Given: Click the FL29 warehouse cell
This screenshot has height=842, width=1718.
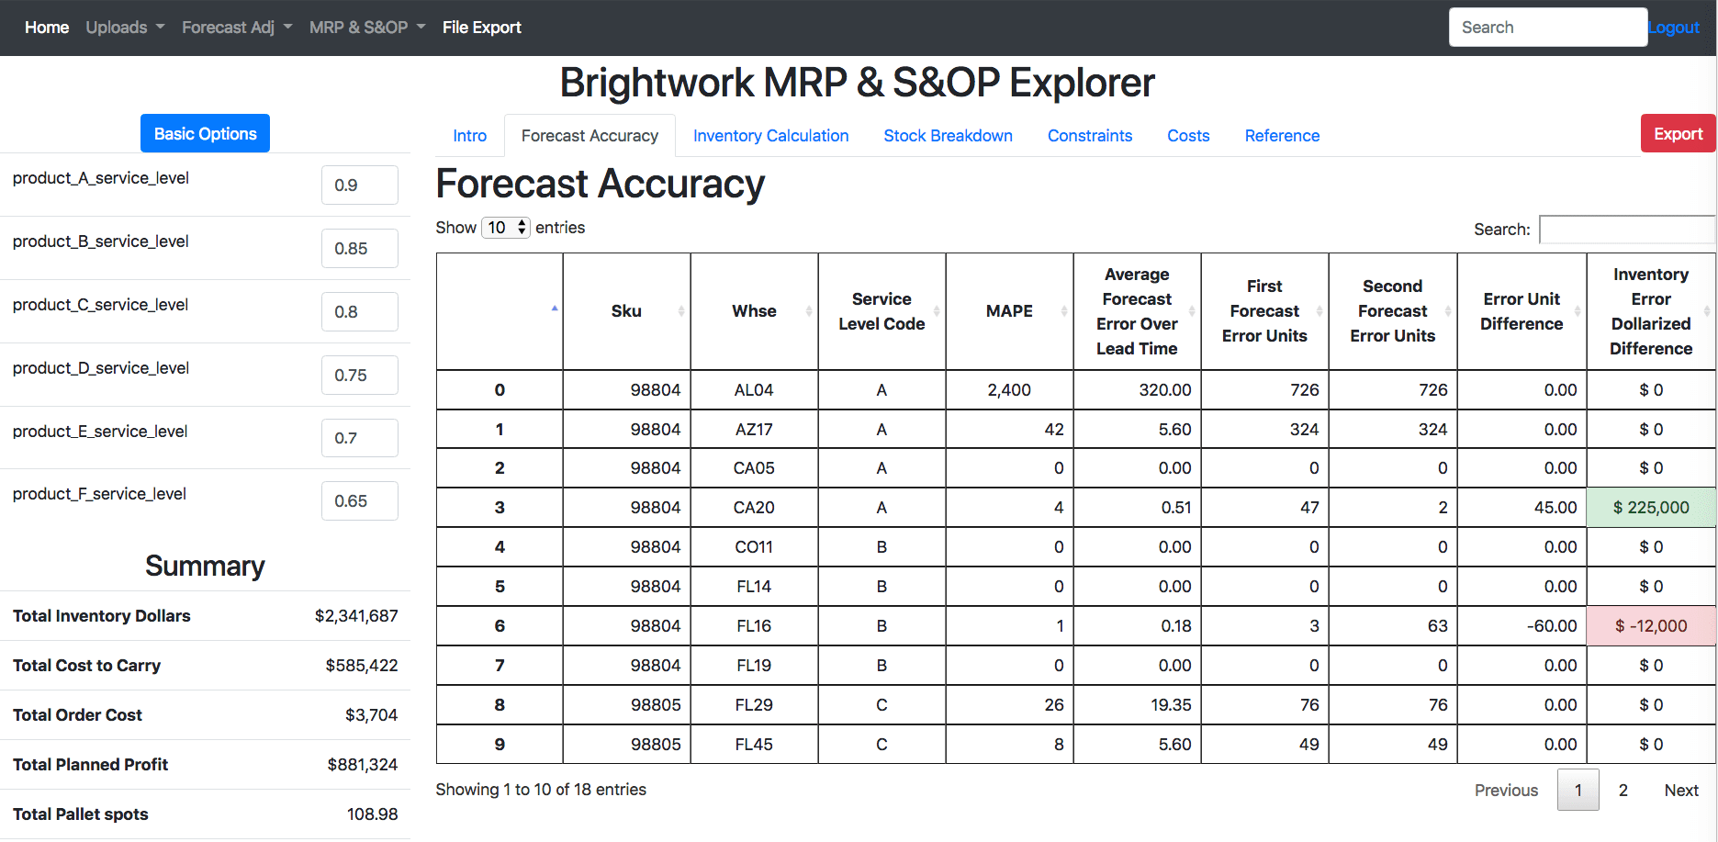Looking at the screenshot, I should coord(754,705).
